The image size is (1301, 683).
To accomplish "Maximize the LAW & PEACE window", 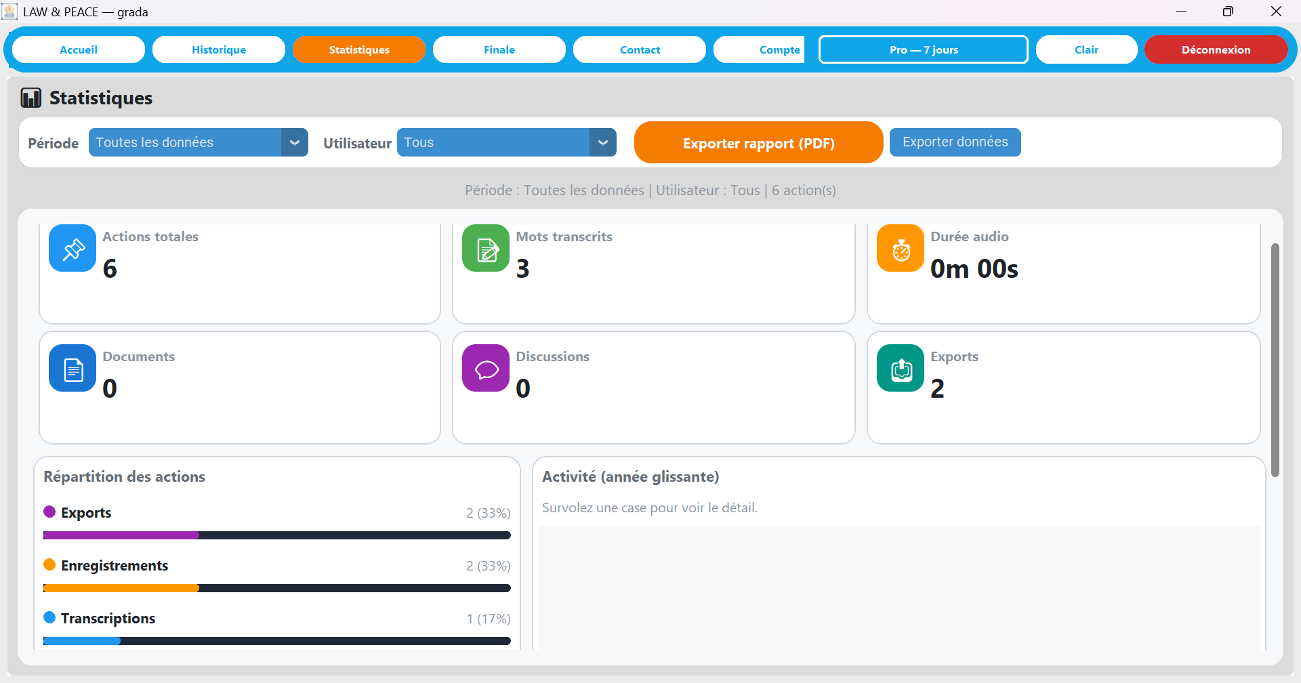I will click(x=1228, y=12).
